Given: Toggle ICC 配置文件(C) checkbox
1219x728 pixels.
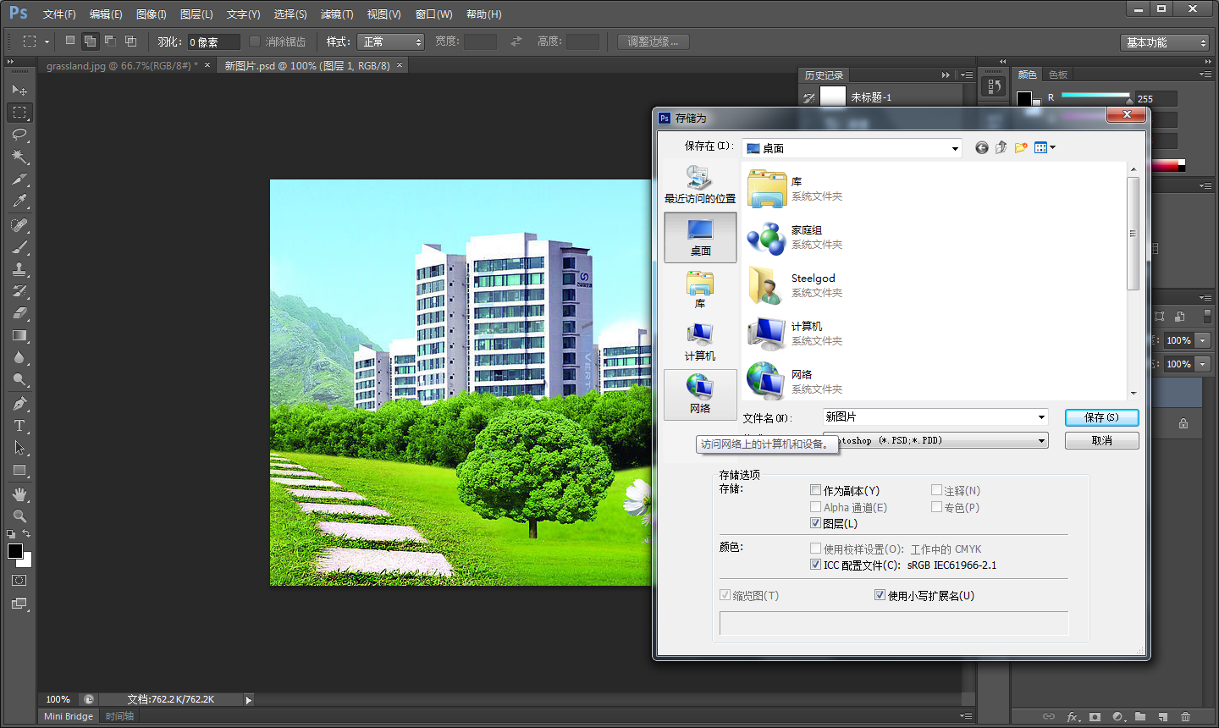Looking at the screenshot, I should coord(815,565).
